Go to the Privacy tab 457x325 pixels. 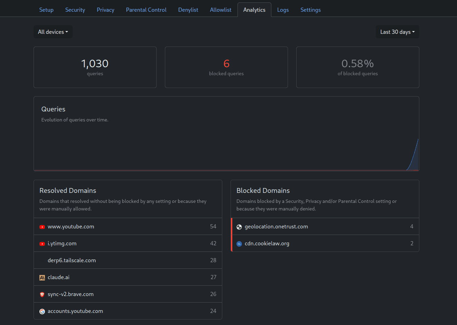[105, 10]
